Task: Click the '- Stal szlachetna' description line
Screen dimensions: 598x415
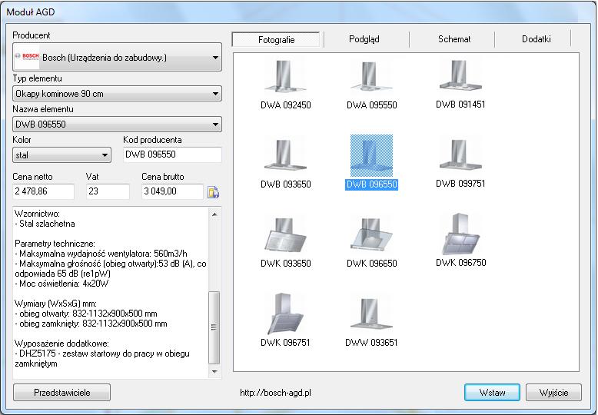Action: click(x=45, y=224)
